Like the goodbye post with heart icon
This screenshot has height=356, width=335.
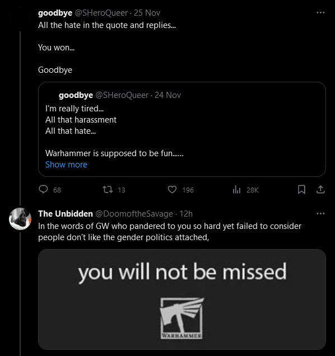(x=172, y=189)
